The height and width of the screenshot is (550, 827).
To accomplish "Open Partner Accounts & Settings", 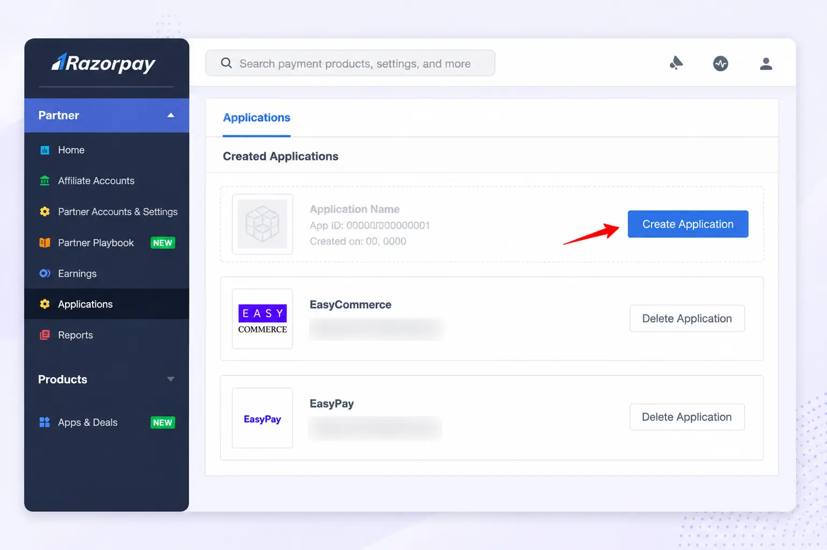I will [107, 211].
